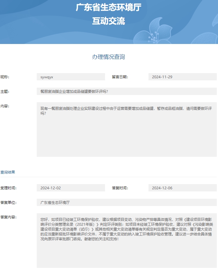Click the 查询结果 section heading
218x270 pixels.
point(8,172)
